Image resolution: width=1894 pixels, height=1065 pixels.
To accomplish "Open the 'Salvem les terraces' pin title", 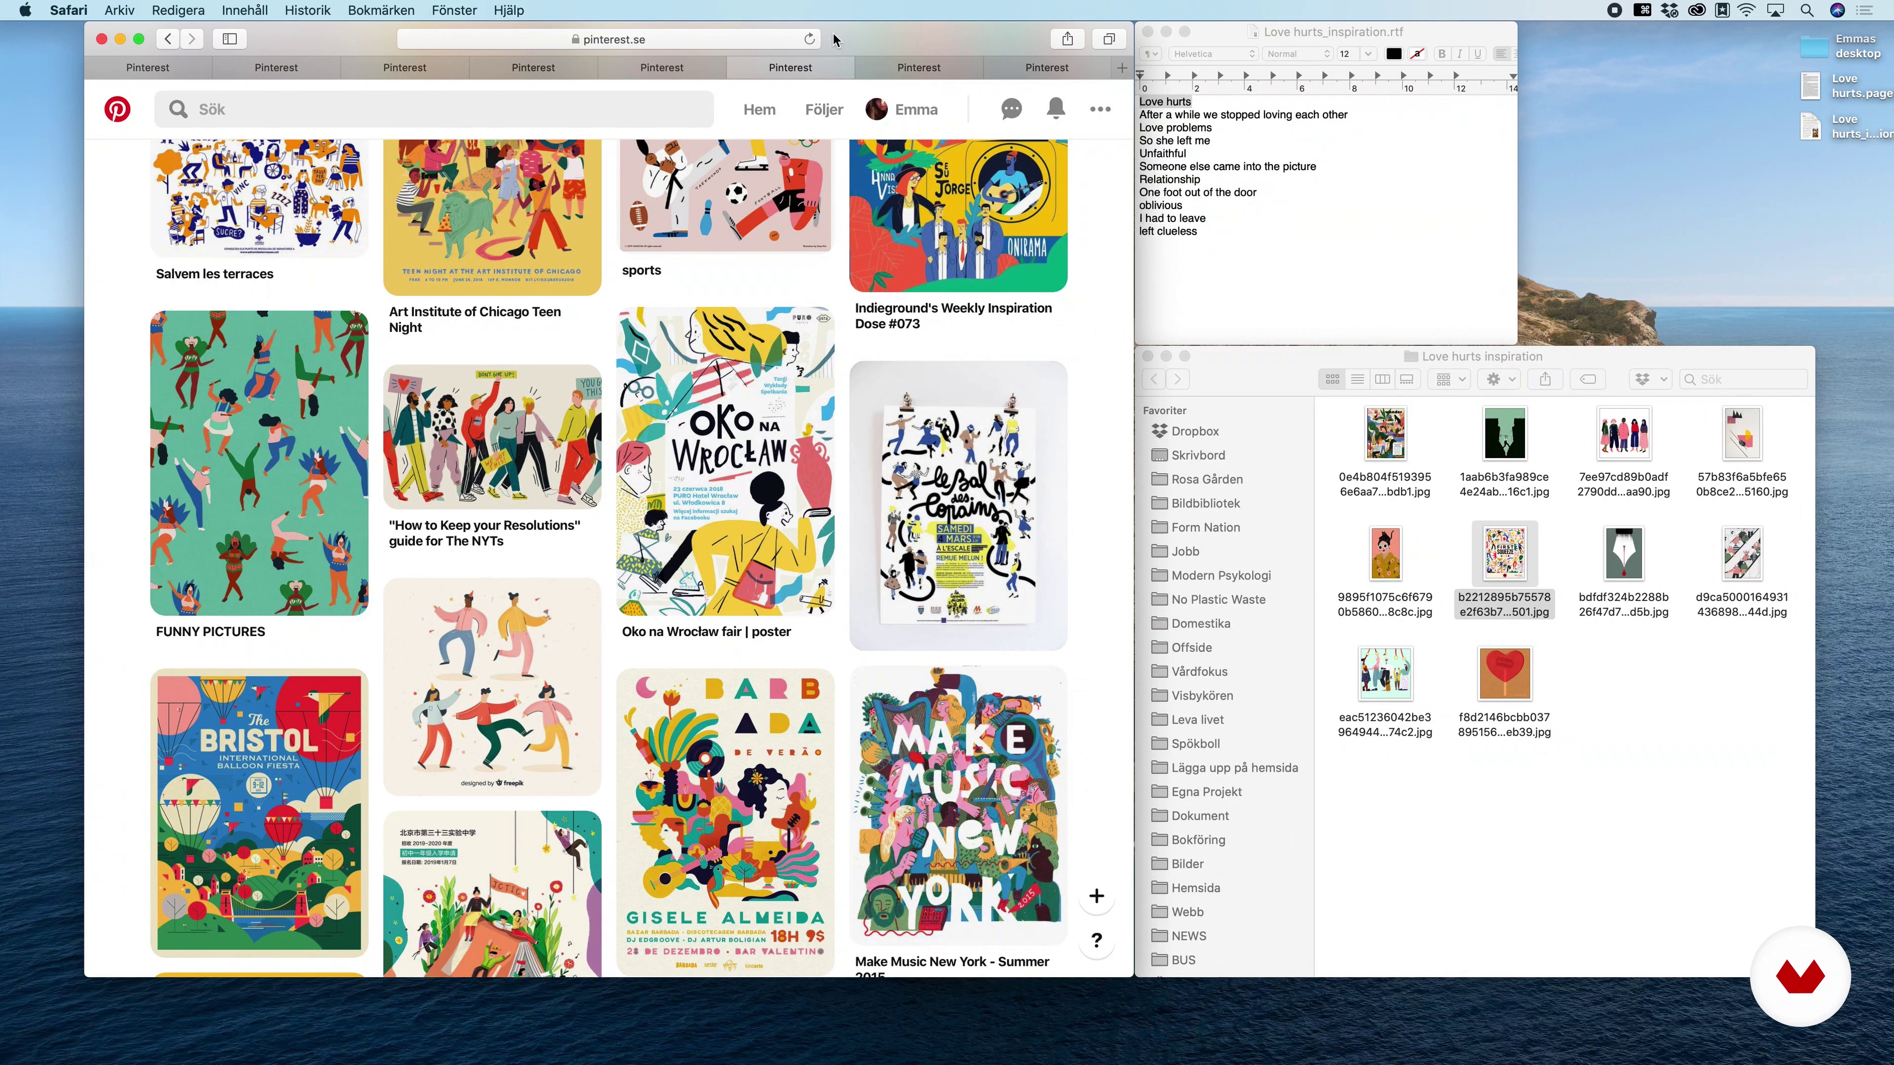I will tap(214, 274).
